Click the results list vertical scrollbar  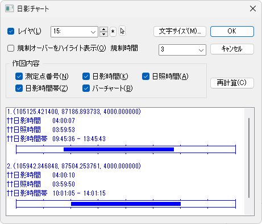pyautogui.click(x=249, y=158)
